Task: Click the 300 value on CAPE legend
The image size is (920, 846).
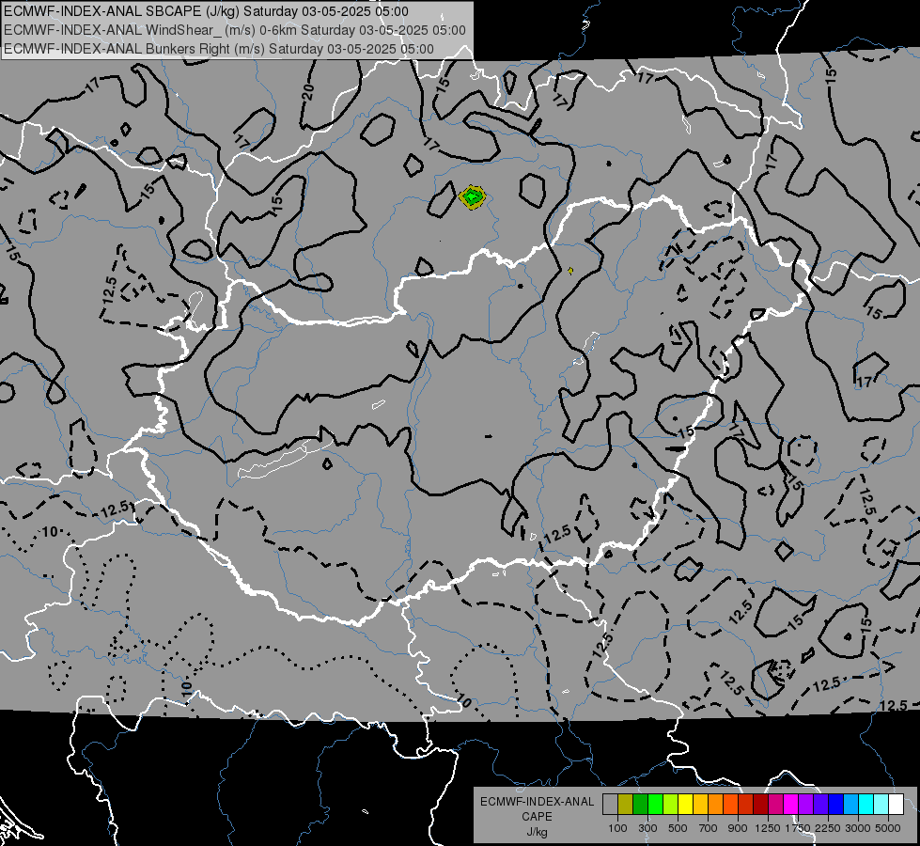Action: pyautogui.click(x=647, y=828)
